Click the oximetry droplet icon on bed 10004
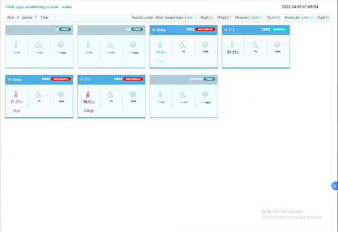Viewport: 338px width, 232px height. (111, 94)
